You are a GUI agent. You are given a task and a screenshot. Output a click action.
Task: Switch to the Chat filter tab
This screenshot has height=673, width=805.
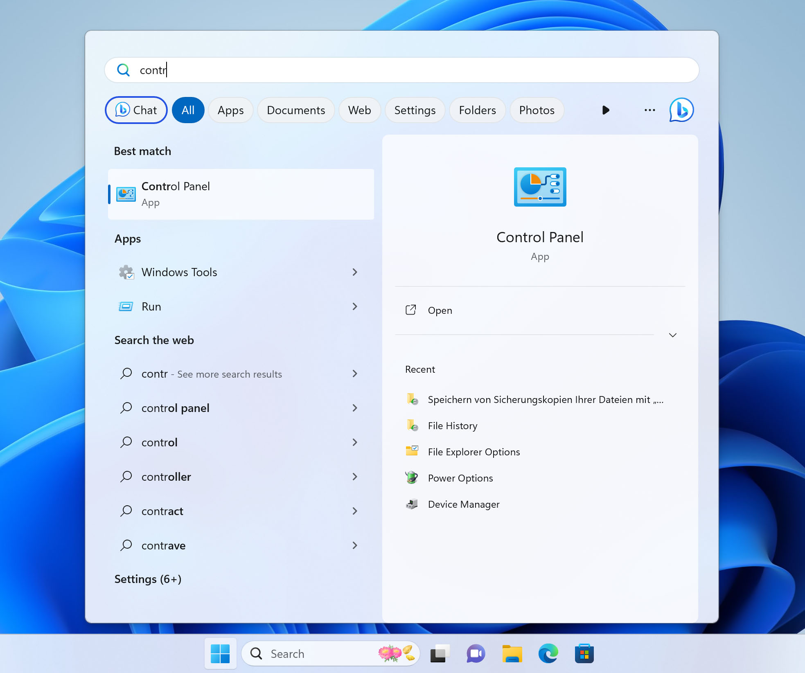coord(136,110)
